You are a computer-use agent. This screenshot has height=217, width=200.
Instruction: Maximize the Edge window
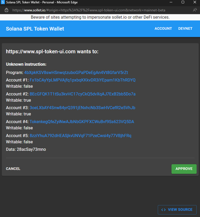[x=183, y=2]
